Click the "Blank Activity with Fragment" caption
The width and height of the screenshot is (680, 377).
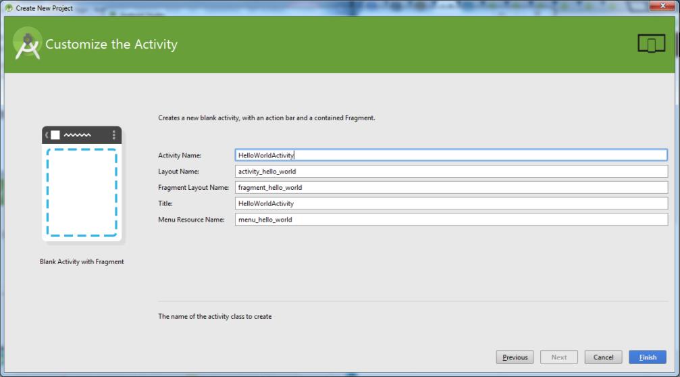(x=82, y=261)
